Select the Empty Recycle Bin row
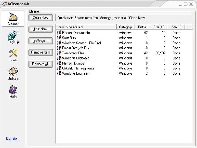 pyautogui.click(x=124, y=48)
